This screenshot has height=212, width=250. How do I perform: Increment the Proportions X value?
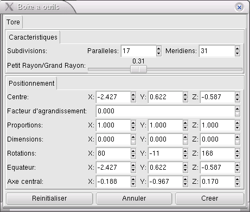[x=133, y=123]
